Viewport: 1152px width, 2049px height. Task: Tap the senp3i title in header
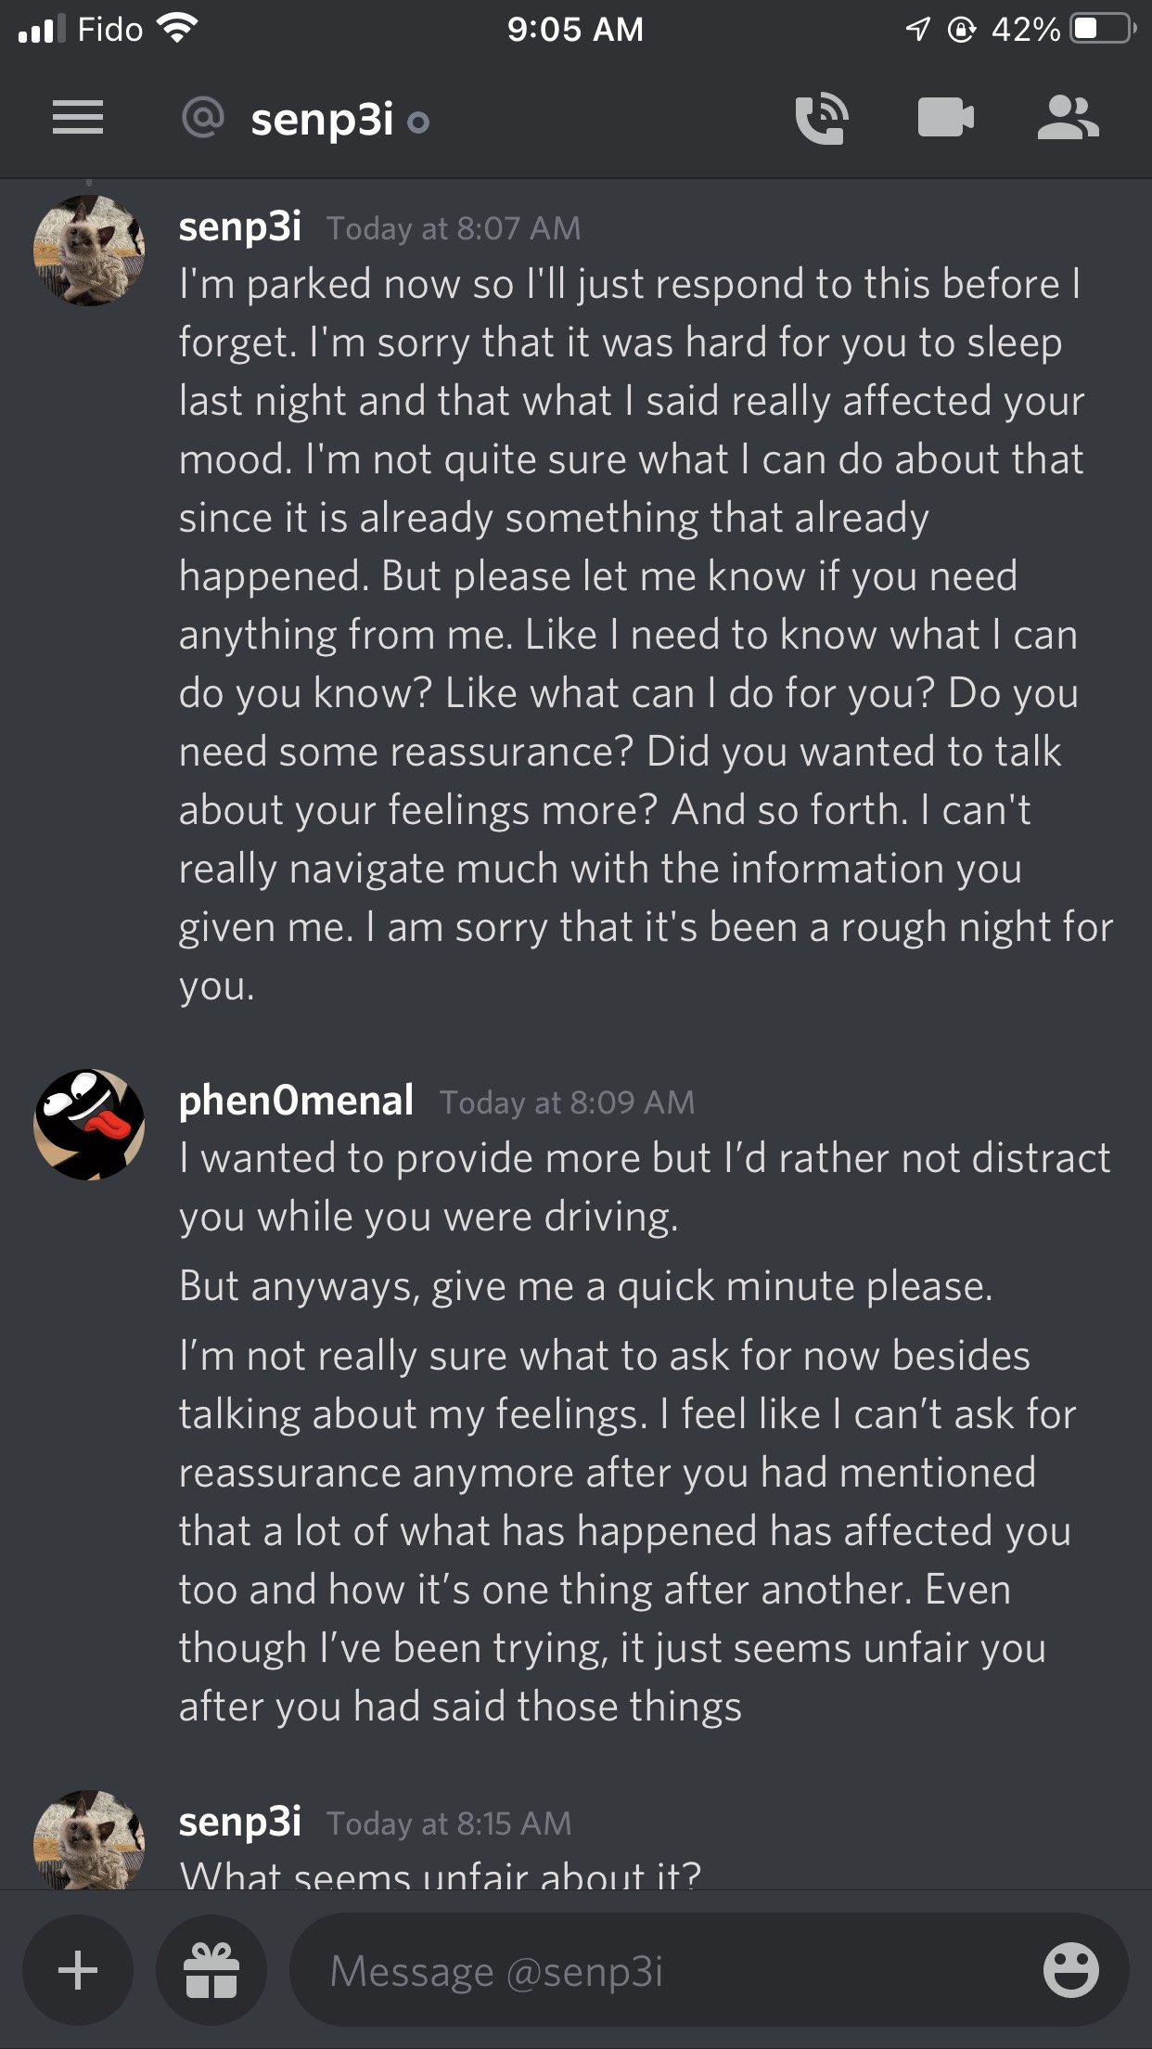[x=322, y=120]
